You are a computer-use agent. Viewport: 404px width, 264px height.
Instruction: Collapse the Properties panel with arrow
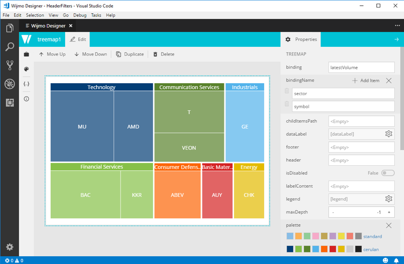tap(396, 39)
